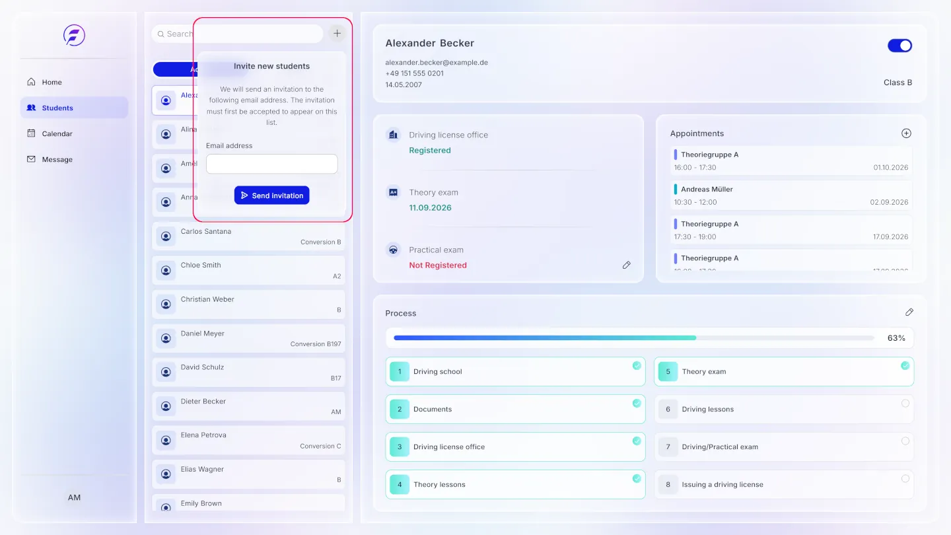
Task: Click the Driving license office process step
Action: pos(515,446)
